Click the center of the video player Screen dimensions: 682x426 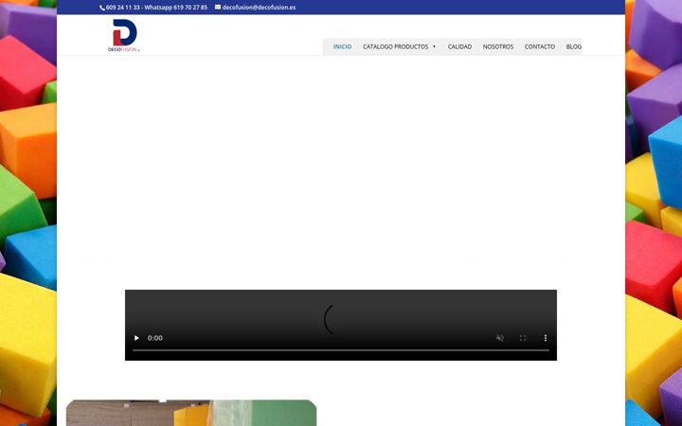[341, 320]
